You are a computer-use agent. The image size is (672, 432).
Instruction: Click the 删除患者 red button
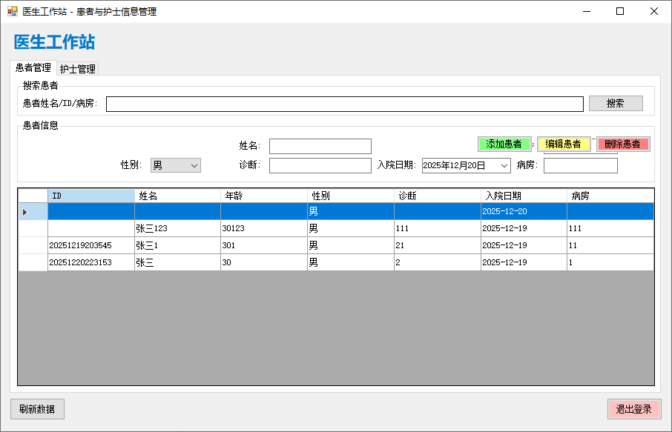point(623,144)
